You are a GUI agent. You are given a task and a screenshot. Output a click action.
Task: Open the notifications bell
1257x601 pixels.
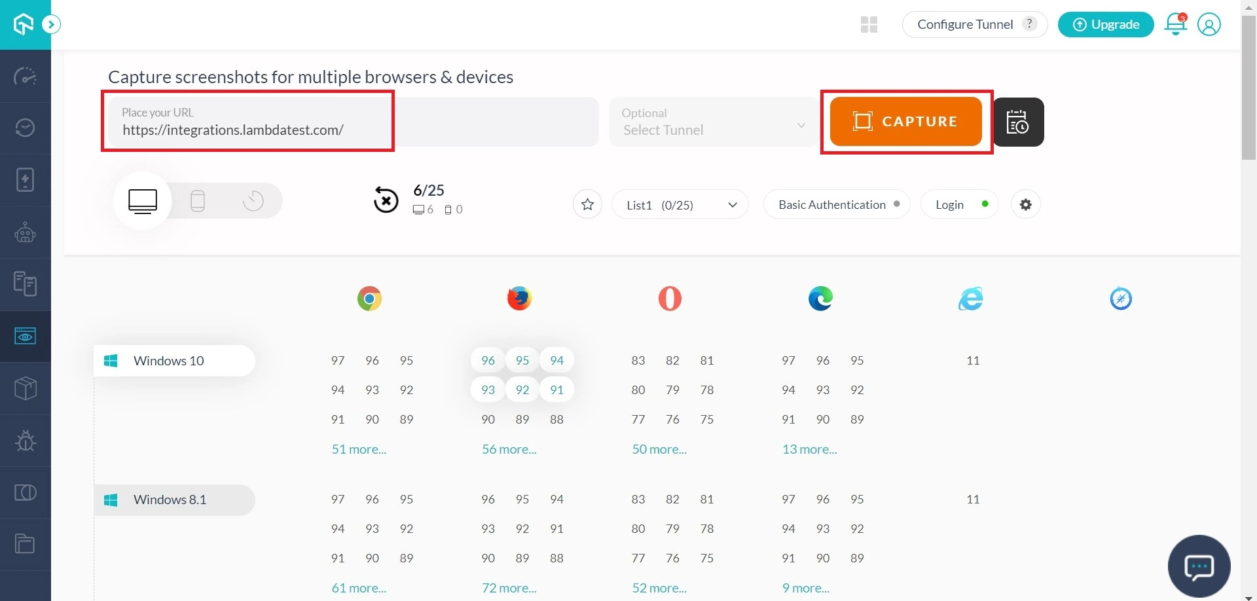[1175, 24]
